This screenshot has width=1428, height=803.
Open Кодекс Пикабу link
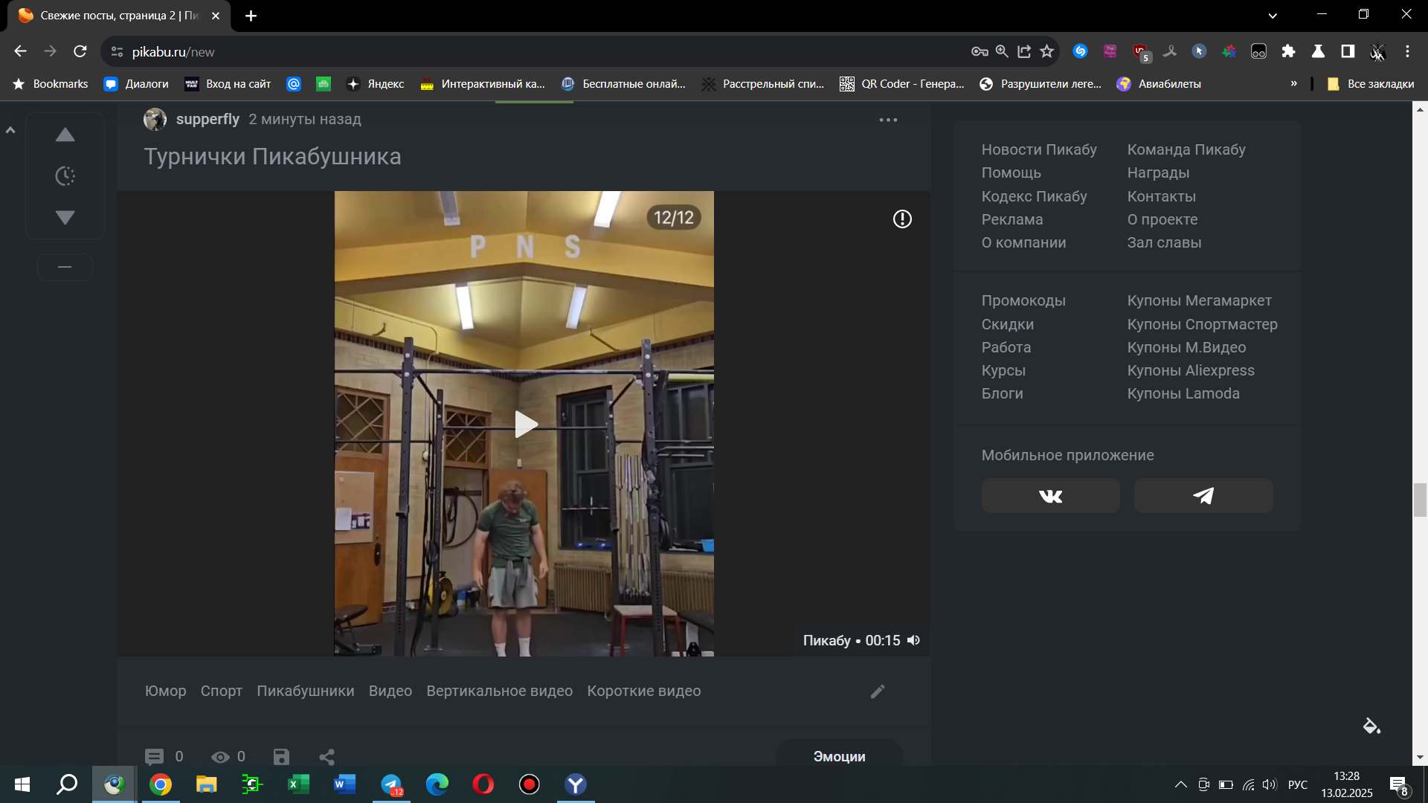tap(1034, 196)
